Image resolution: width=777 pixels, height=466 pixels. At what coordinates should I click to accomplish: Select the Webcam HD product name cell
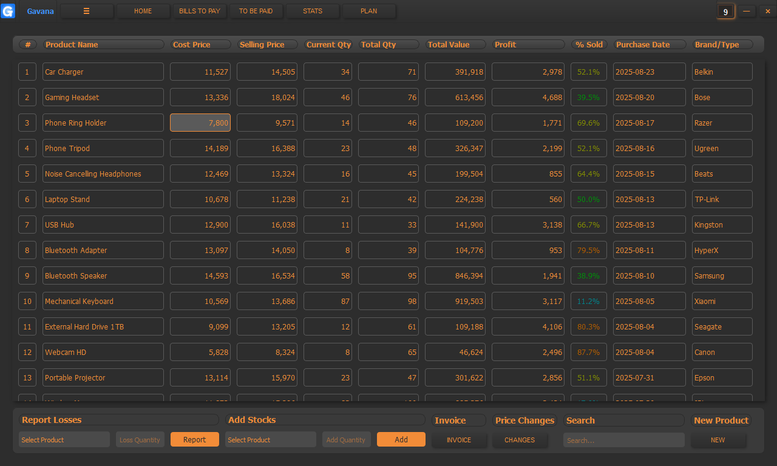tap(103, 352)
